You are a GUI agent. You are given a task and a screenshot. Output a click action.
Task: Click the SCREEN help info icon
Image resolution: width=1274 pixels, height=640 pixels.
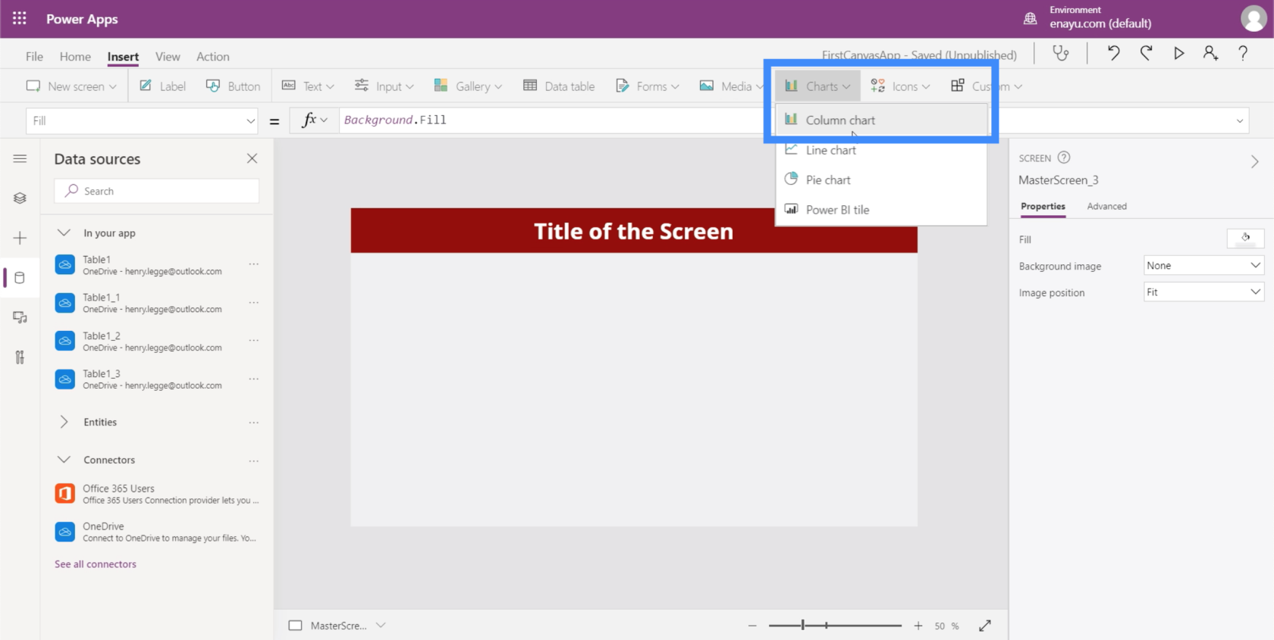click(1064, 158)
